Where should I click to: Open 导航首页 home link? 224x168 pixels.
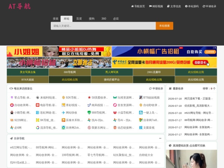[138, 6]
